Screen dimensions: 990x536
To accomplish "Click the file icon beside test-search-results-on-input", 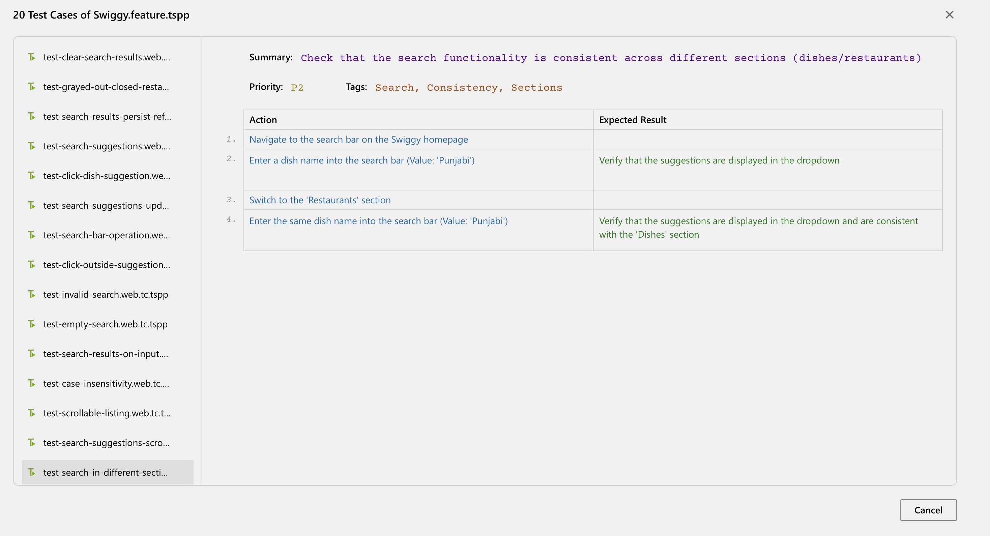I will (x=31, y=354).
